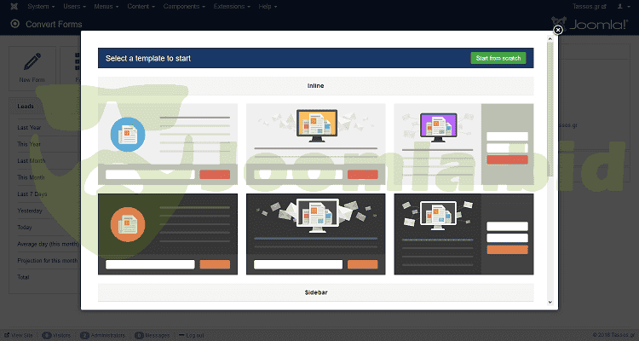Open the System menu

tap(40, 7)
